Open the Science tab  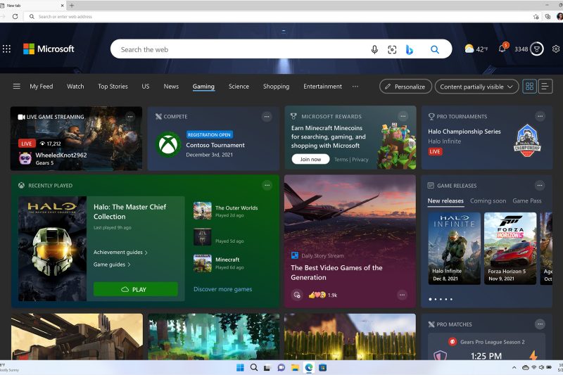pos(239,86)
